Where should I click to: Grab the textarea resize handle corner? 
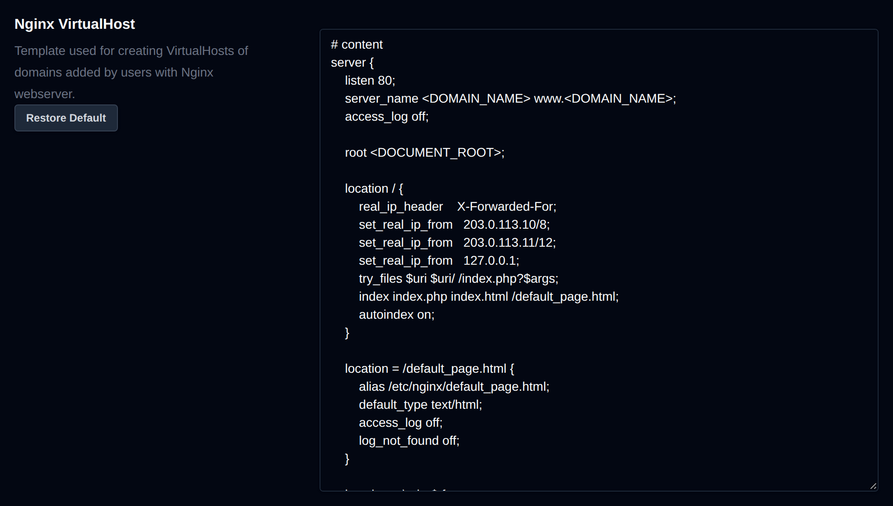pos(873,486)
